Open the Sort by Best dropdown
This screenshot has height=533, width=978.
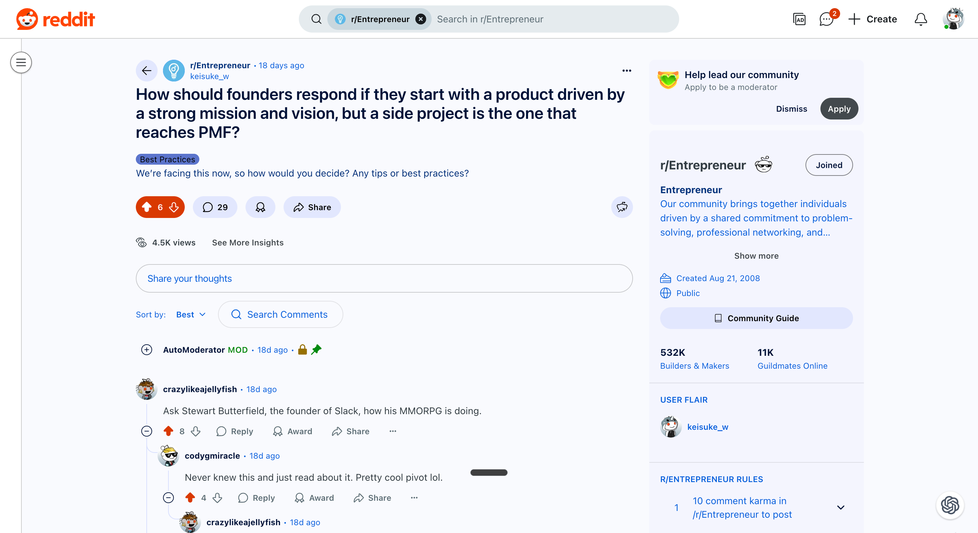tap(191, 314)
